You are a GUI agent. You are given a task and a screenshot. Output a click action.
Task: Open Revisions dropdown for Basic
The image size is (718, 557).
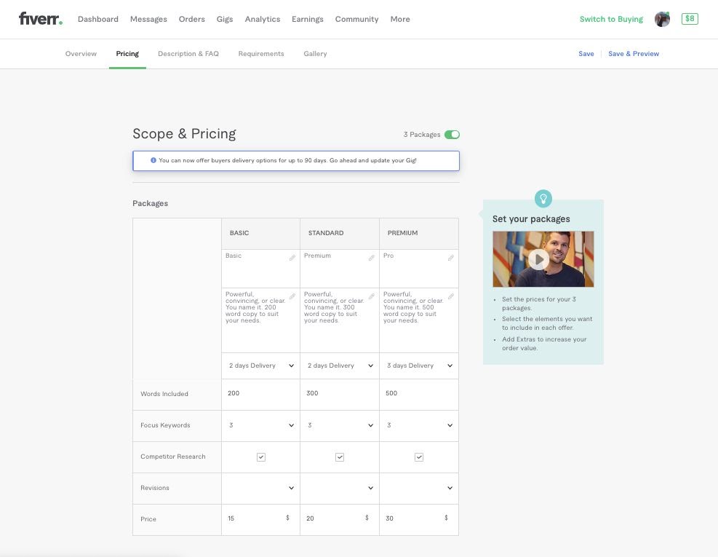(x=261, y=489)
